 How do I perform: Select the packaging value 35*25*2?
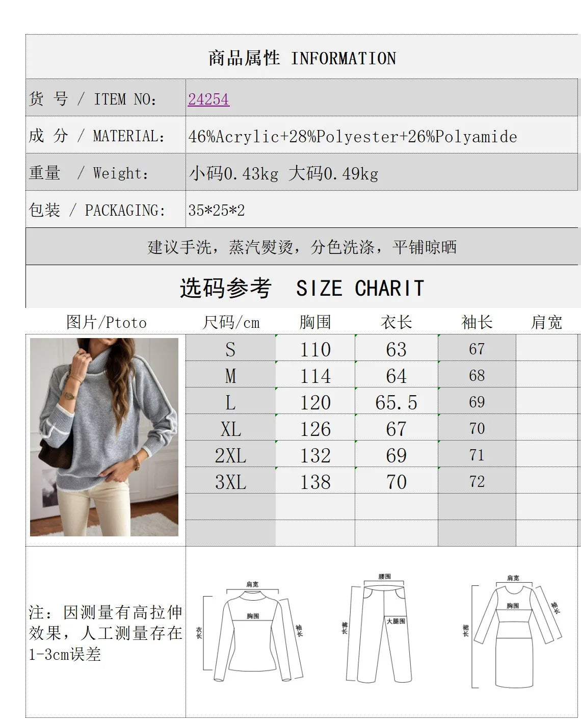217,210
